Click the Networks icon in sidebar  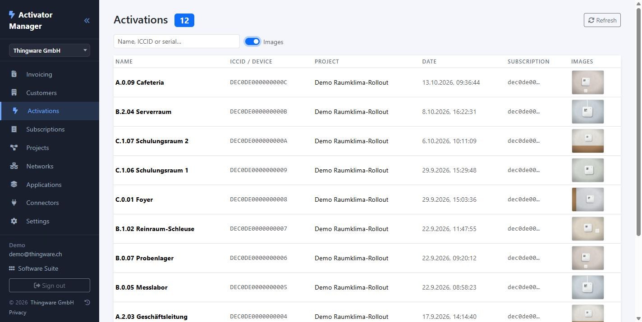point(14,166)
